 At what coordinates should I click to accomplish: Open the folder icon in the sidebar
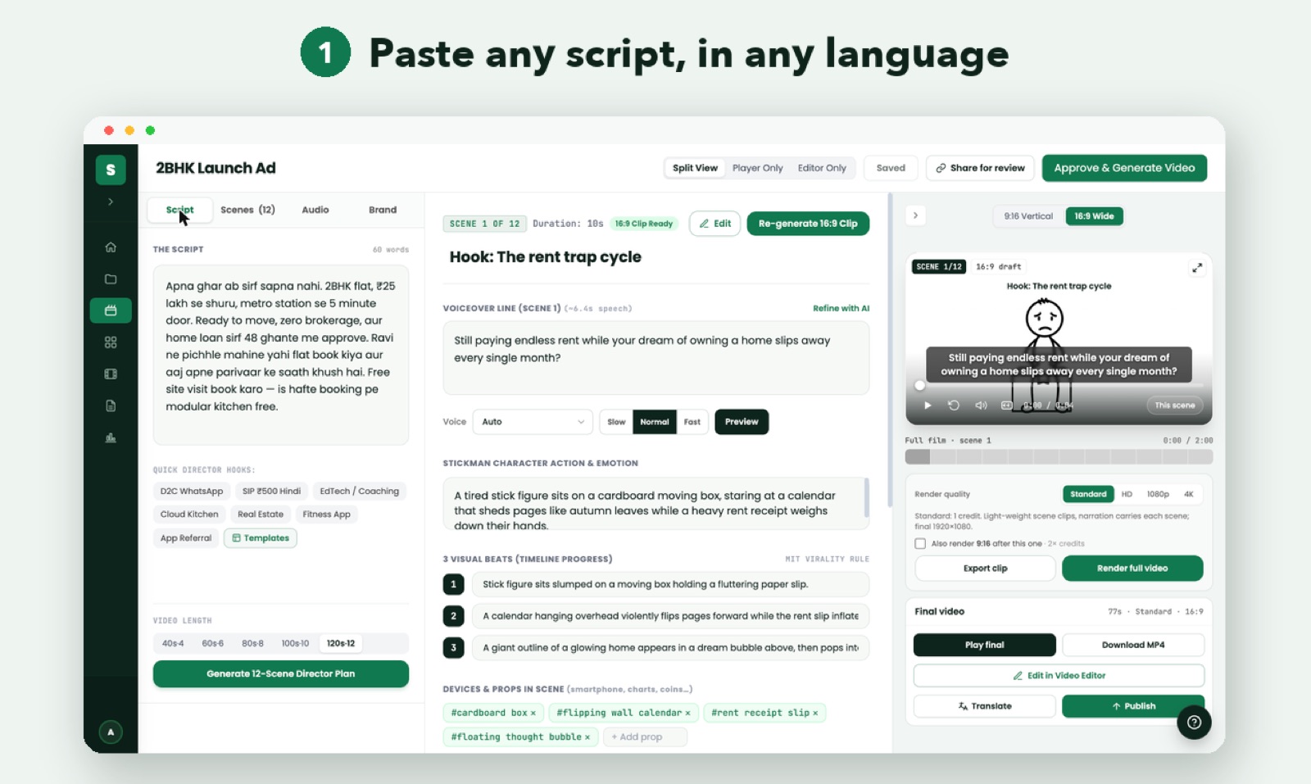[111, 279]
